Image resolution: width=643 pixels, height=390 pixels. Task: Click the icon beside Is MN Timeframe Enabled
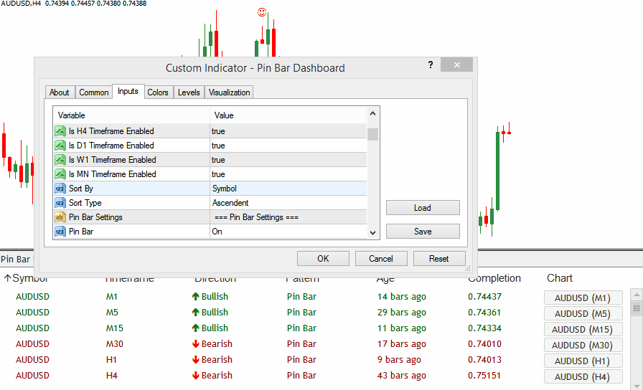point(60,174)
